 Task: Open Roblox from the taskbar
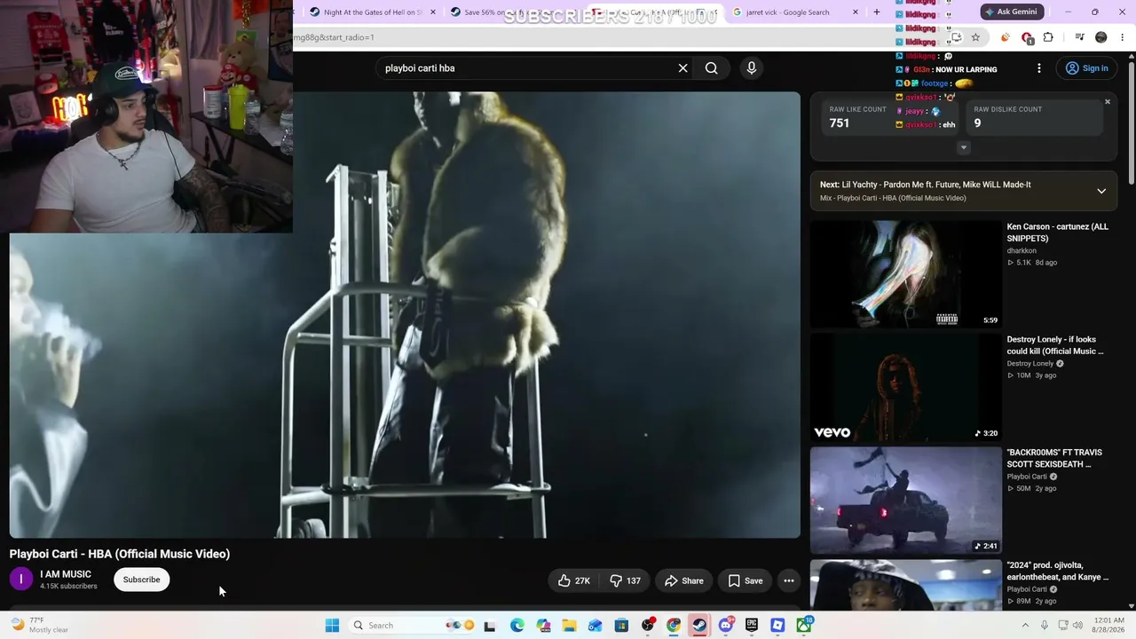(x=777, y=626)
